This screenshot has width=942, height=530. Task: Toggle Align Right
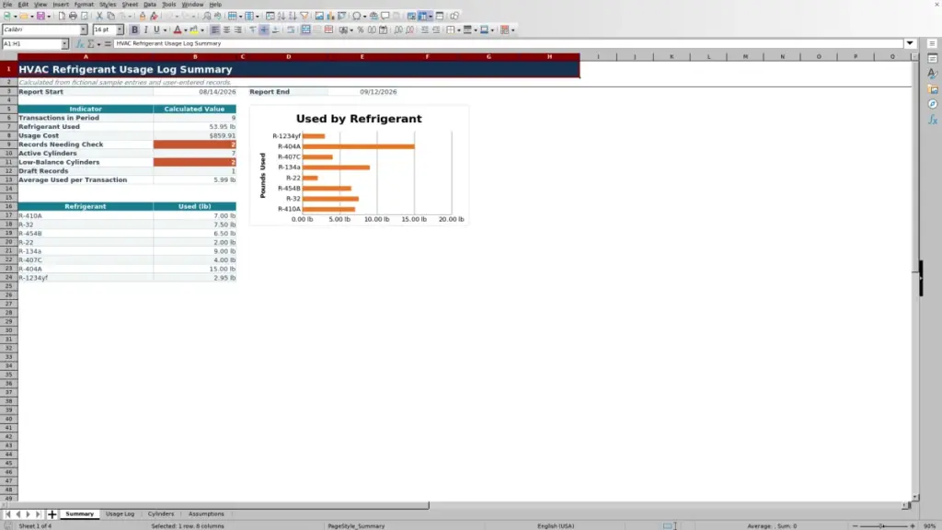pos(238,29)
